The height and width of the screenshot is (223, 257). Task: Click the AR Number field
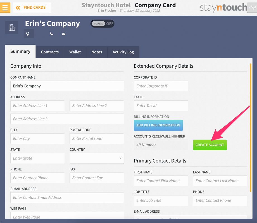point(161,145)
